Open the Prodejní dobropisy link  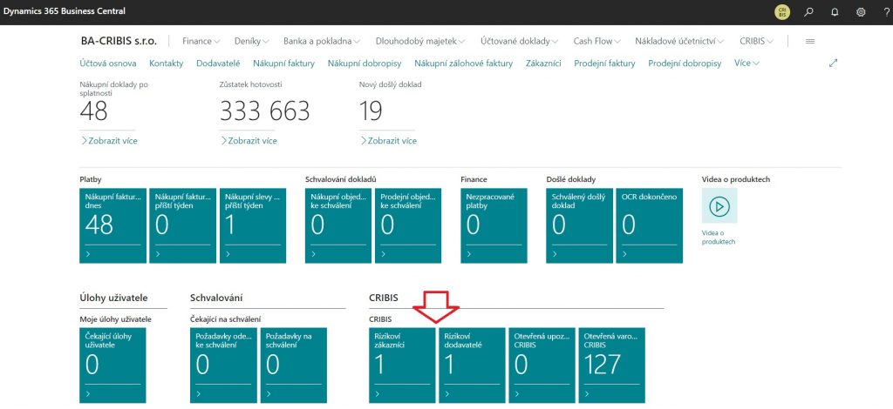tap(685, 64)
